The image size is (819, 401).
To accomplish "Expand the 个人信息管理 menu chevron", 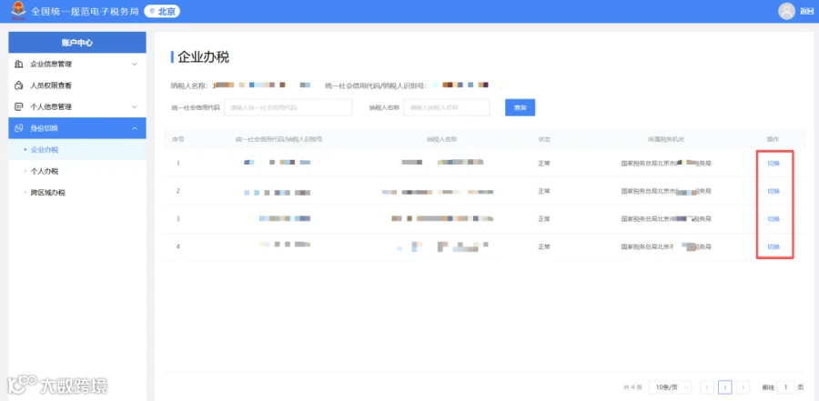I will [x=135, y=107].
